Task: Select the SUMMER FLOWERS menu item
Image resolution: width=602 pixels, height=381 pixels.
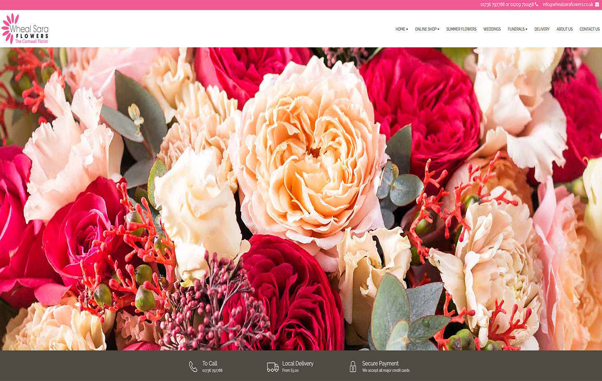Action: point(461,29)
